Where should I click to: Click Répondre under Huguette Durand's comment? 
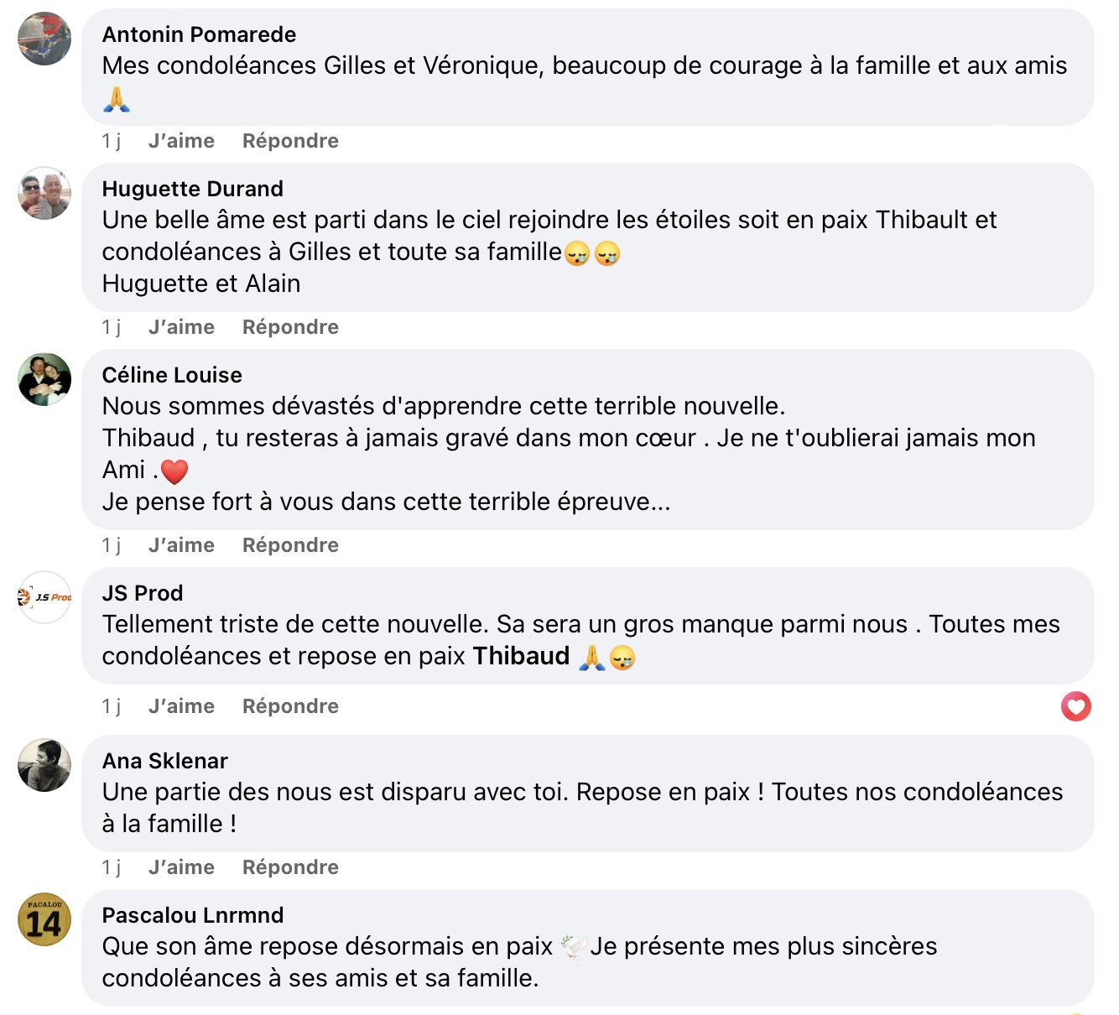pyautogui.click(x=290, y=327)
